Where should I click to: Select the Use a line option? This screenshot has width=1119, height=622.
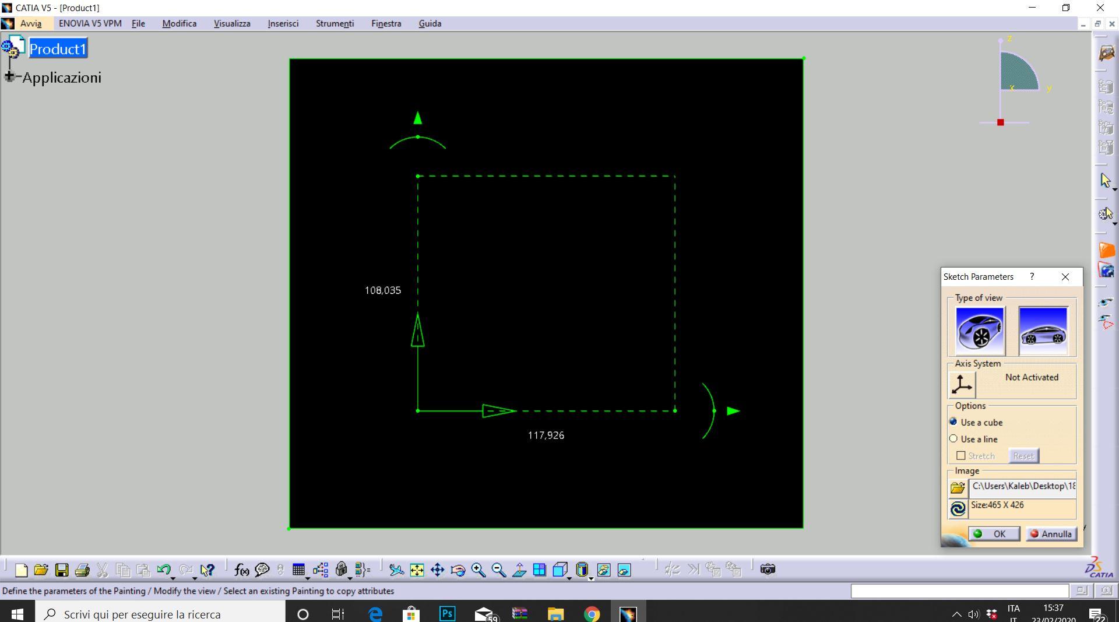coord(953,438)
